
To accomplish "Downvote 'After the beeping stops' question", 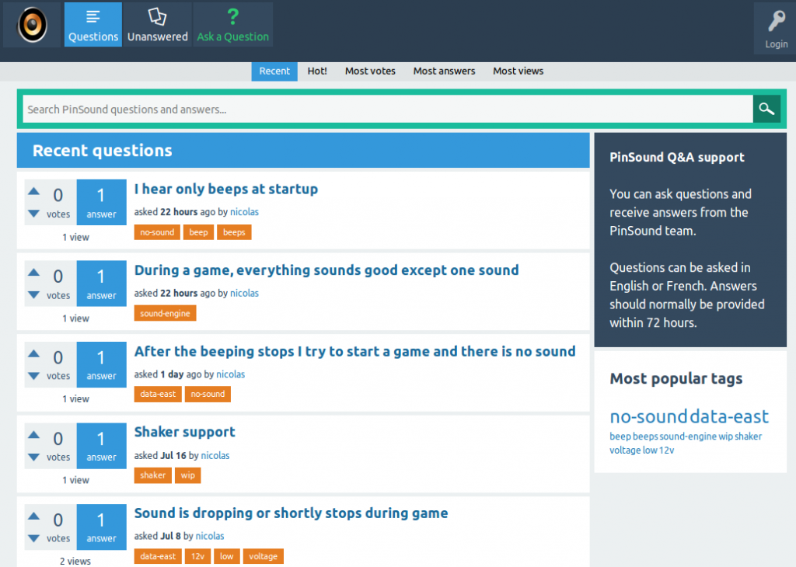I will pos(33,376).
